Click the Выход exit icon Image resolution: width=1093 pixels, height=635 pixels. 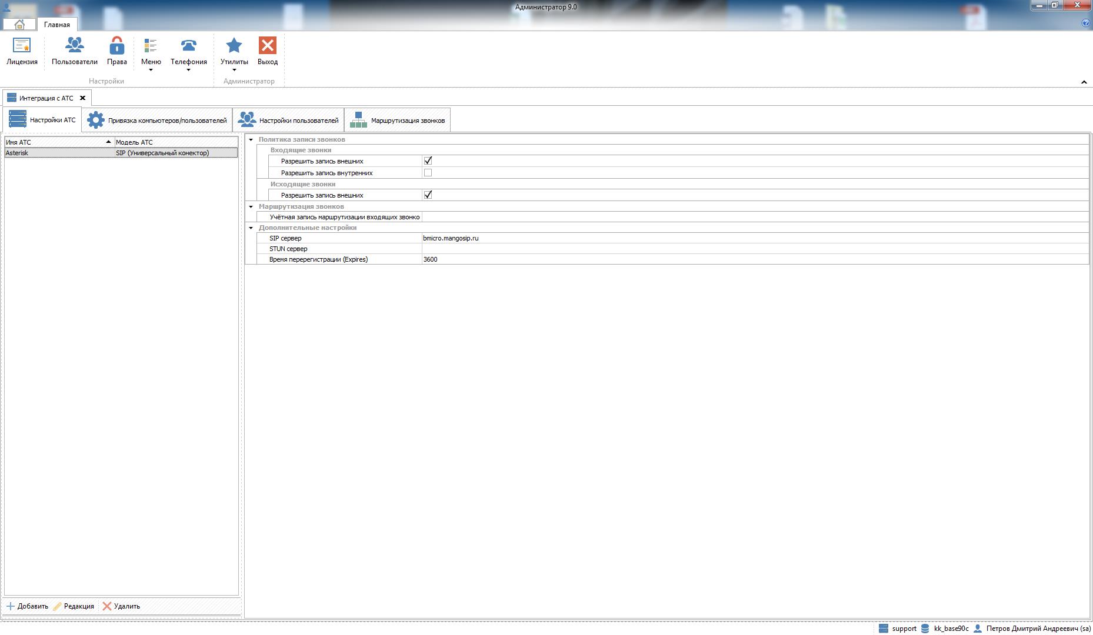tap(268, 46)
